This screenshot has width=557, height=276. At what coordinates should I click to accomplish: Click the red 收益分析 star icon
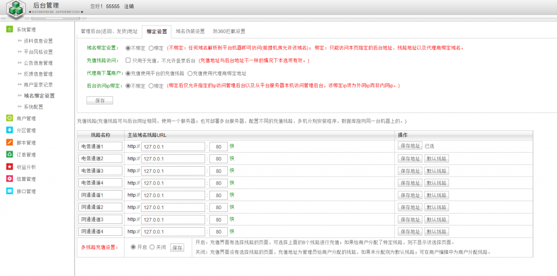[x=9, y=167]
